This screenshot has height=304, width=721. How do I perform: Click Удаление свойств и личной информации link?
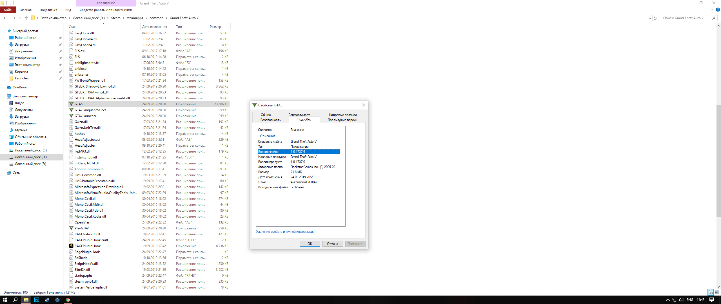pos(285,232)
